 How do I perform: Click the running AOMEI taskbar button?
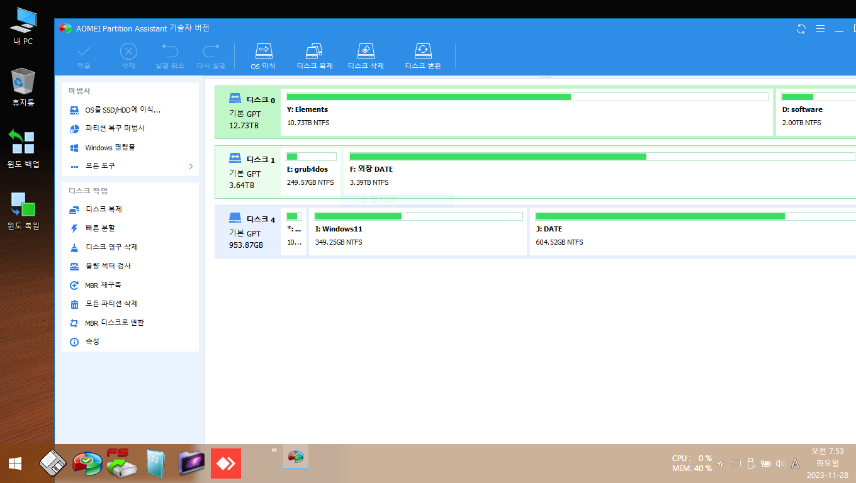tap(295, 457)
